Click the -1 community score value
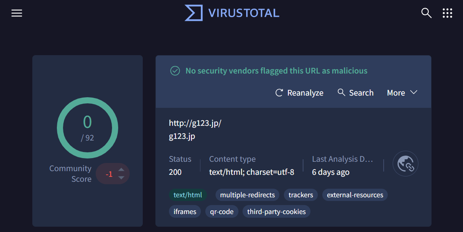 coord(109,174)
